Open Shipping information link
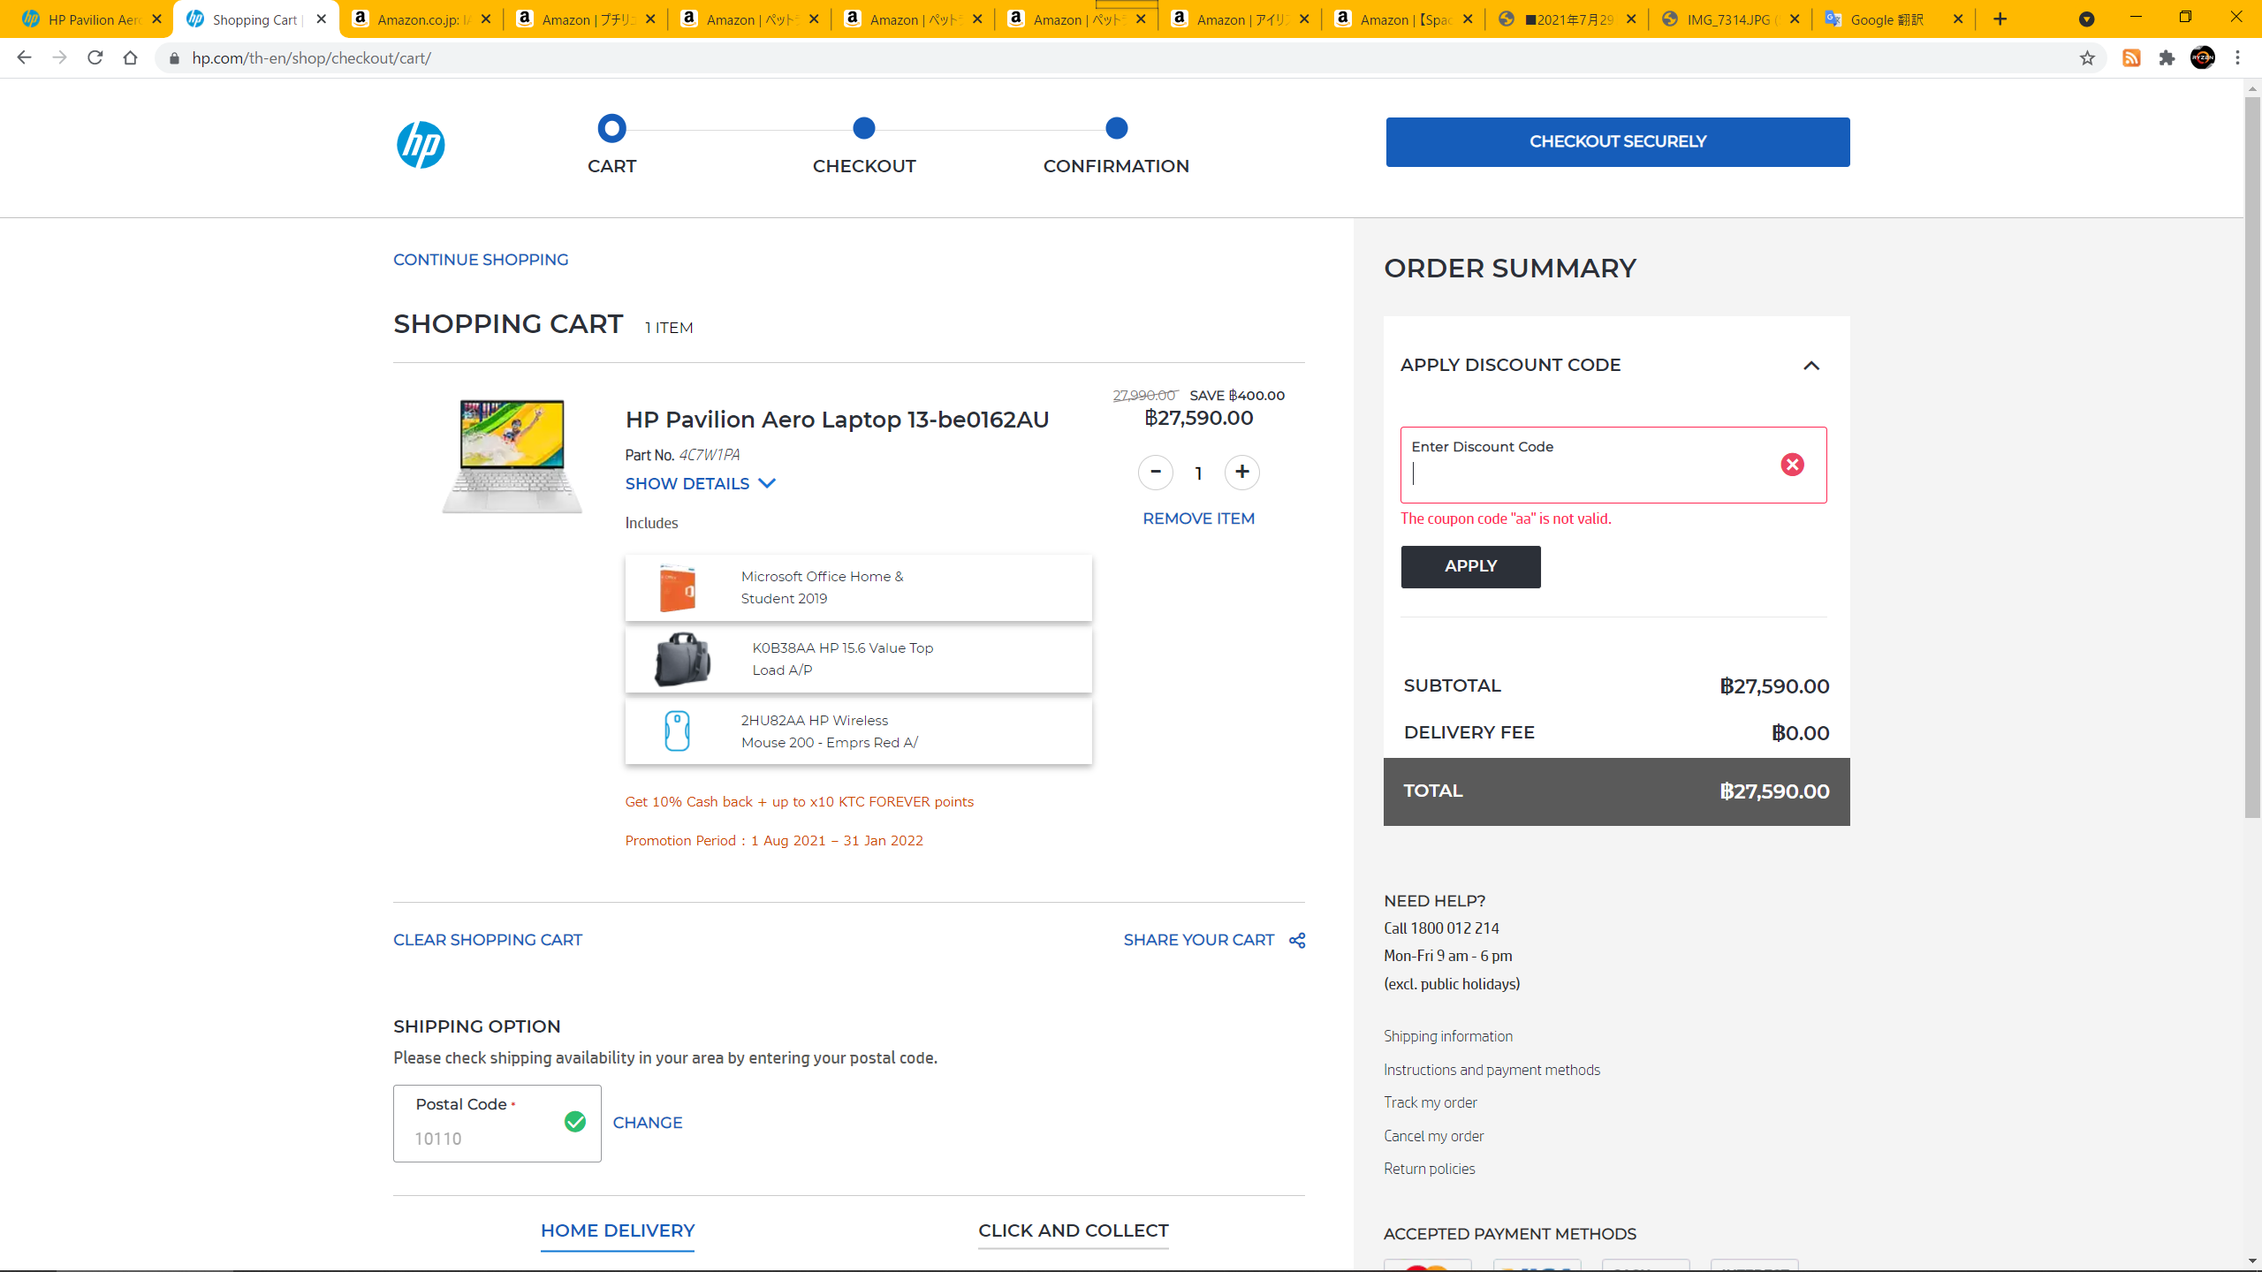This screenshot has width=2262, height=1272. point(1448,1036)
